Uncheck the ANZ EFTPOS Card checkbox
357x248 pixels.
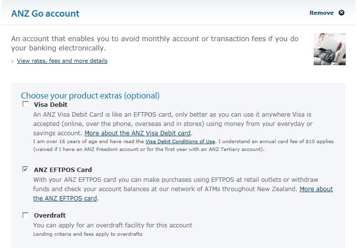pyautogui.click(x=26, y=170)
